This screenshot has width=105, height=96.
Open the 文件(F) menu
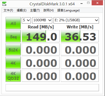pos(8,10)
